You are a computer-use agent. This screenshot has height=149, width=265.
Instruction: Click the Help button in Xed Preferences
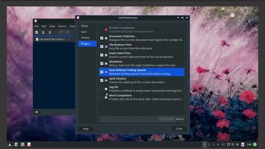pos(86,129)
